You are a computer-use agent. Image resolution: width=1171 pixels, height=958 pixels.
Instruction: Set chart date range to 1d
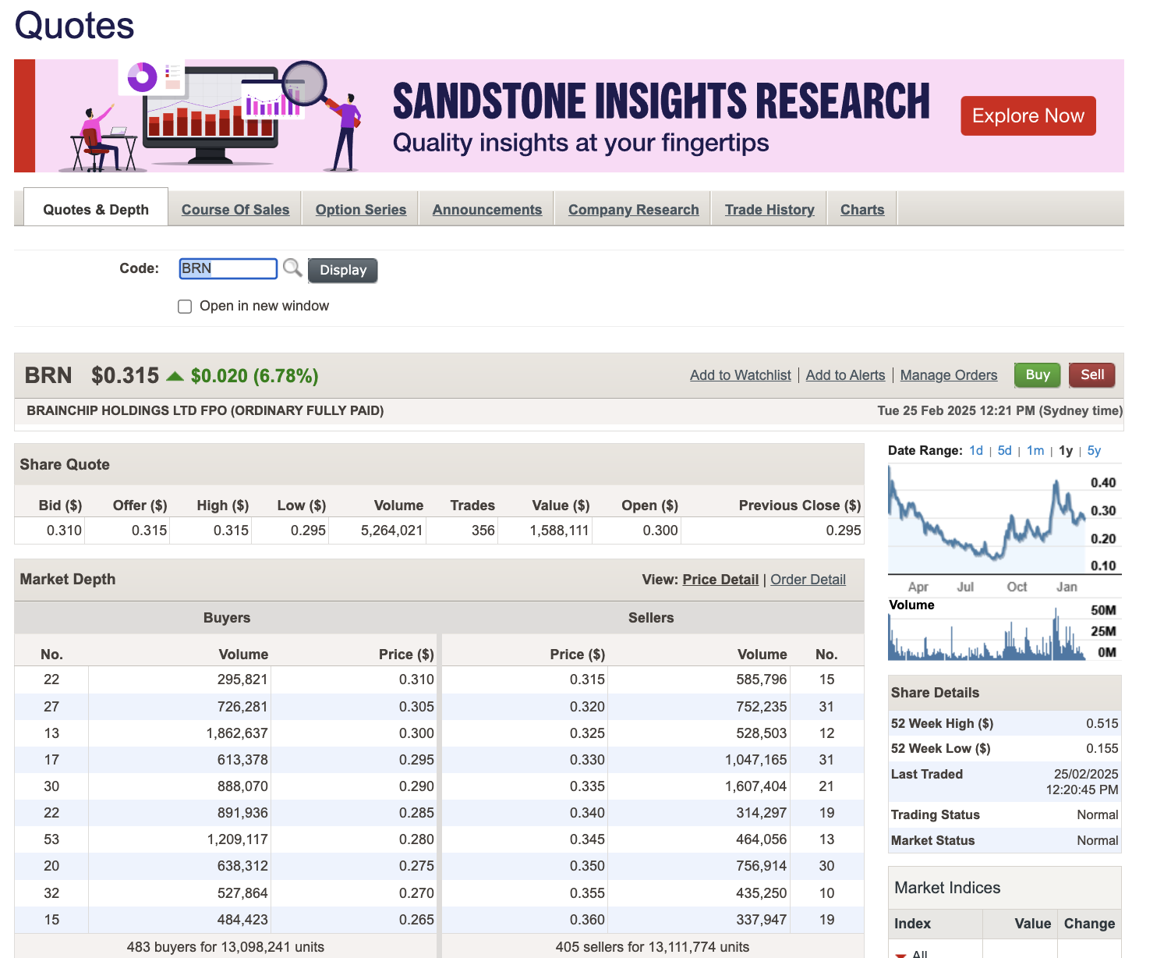[976, 451]
